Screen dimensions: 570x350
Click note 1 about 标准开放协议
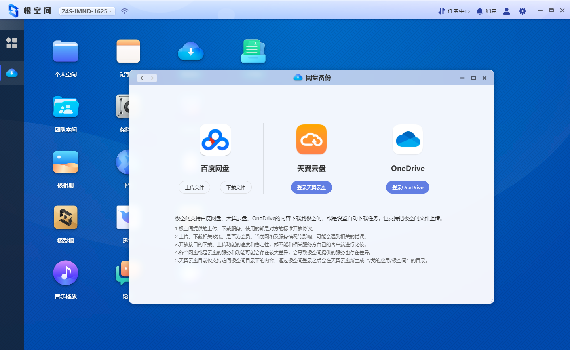tap(245, 228)
